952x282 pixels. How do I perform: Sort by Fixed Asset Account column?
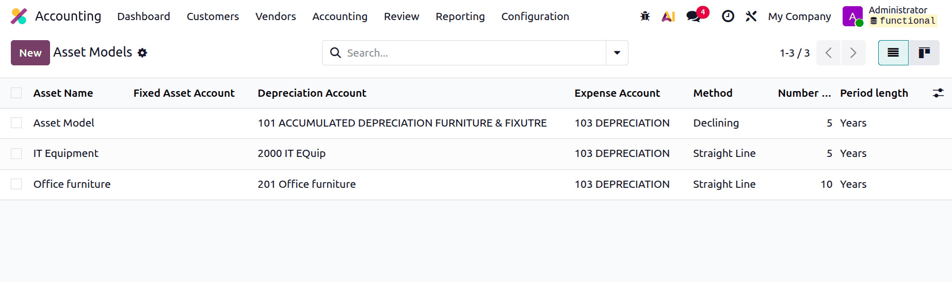(184, 93)
